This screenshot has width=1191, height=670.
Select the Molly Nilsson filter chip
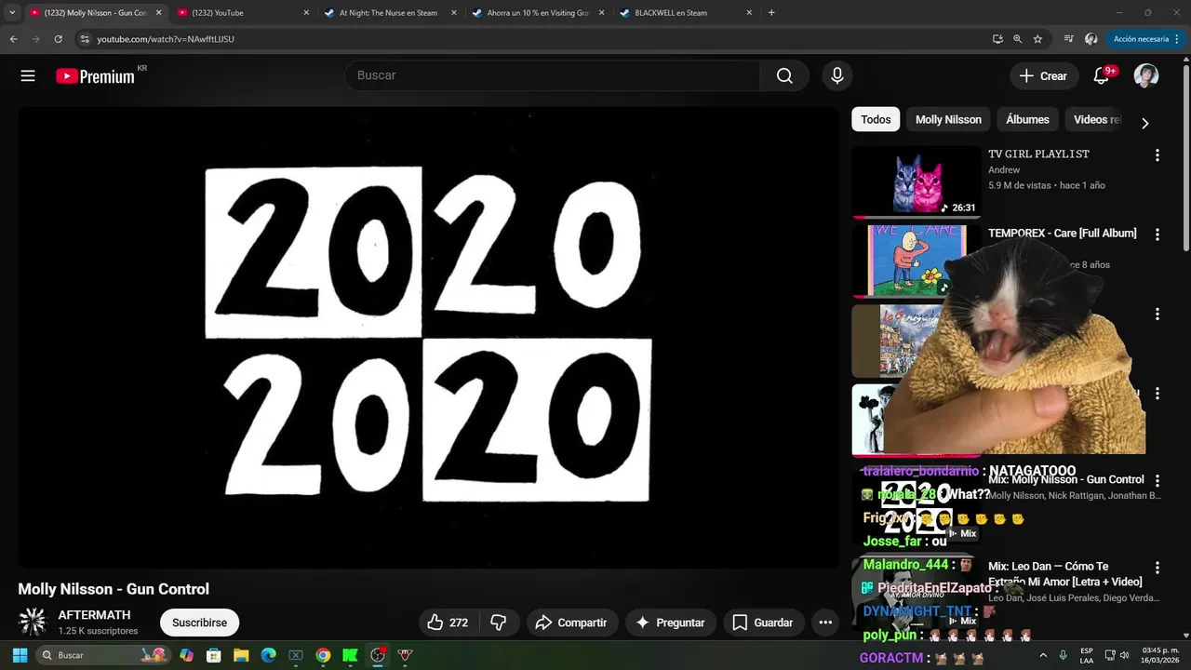coord(948,119)
